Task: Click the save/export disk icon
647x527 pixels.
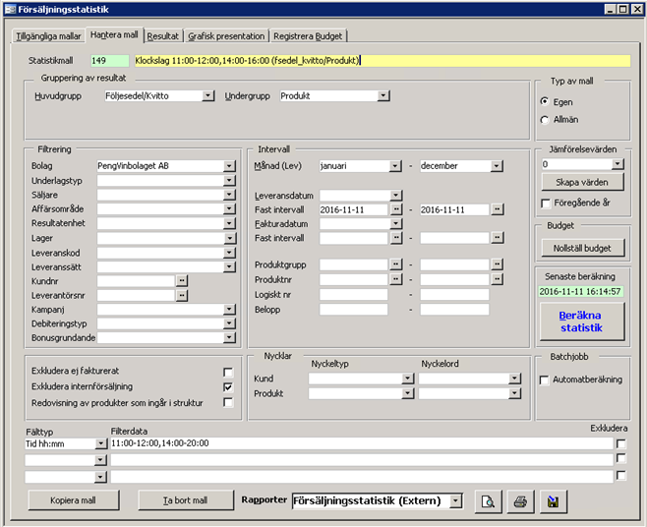Action: (x=554, y=501)
